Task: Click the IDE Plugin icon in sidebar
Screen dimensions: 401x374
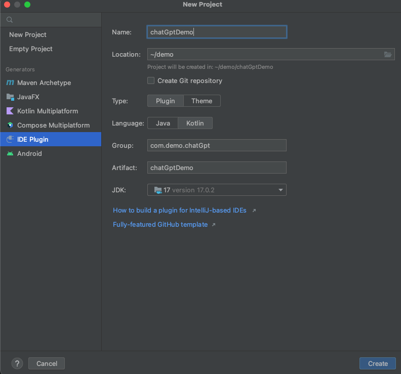Action: tap(10, 139)
